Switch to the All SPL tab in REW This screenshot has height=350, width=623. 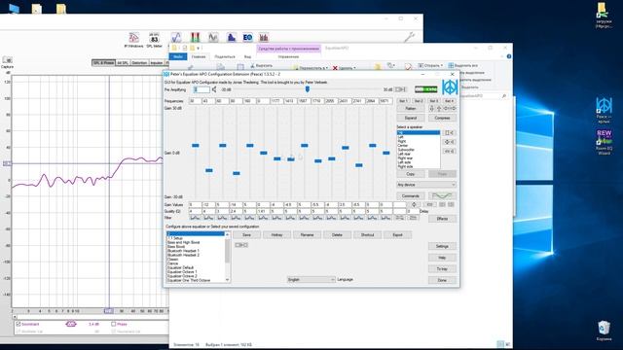pyautogui.click(x=123, y=62)
